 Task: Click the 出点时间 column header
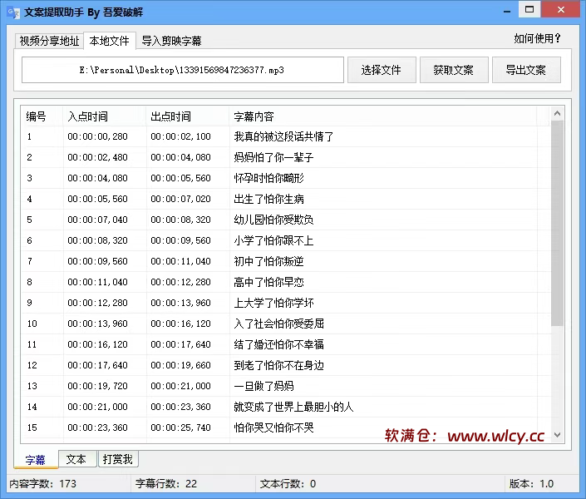click(x=187, y=116)
